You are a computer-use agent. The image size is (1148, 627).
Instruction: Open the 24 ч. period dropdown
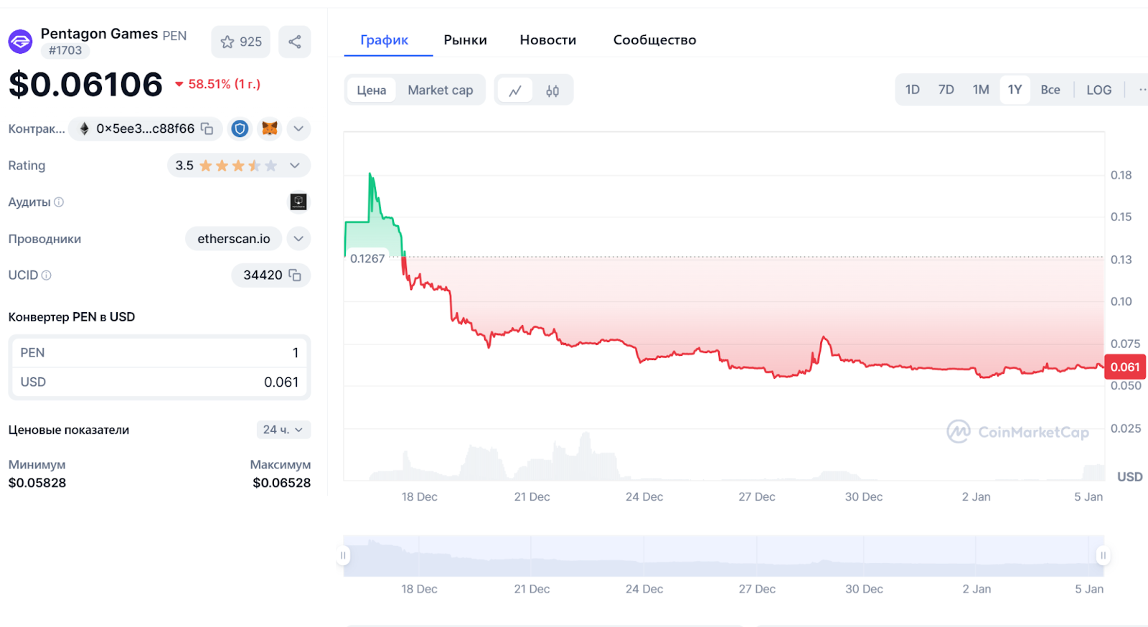283,430
